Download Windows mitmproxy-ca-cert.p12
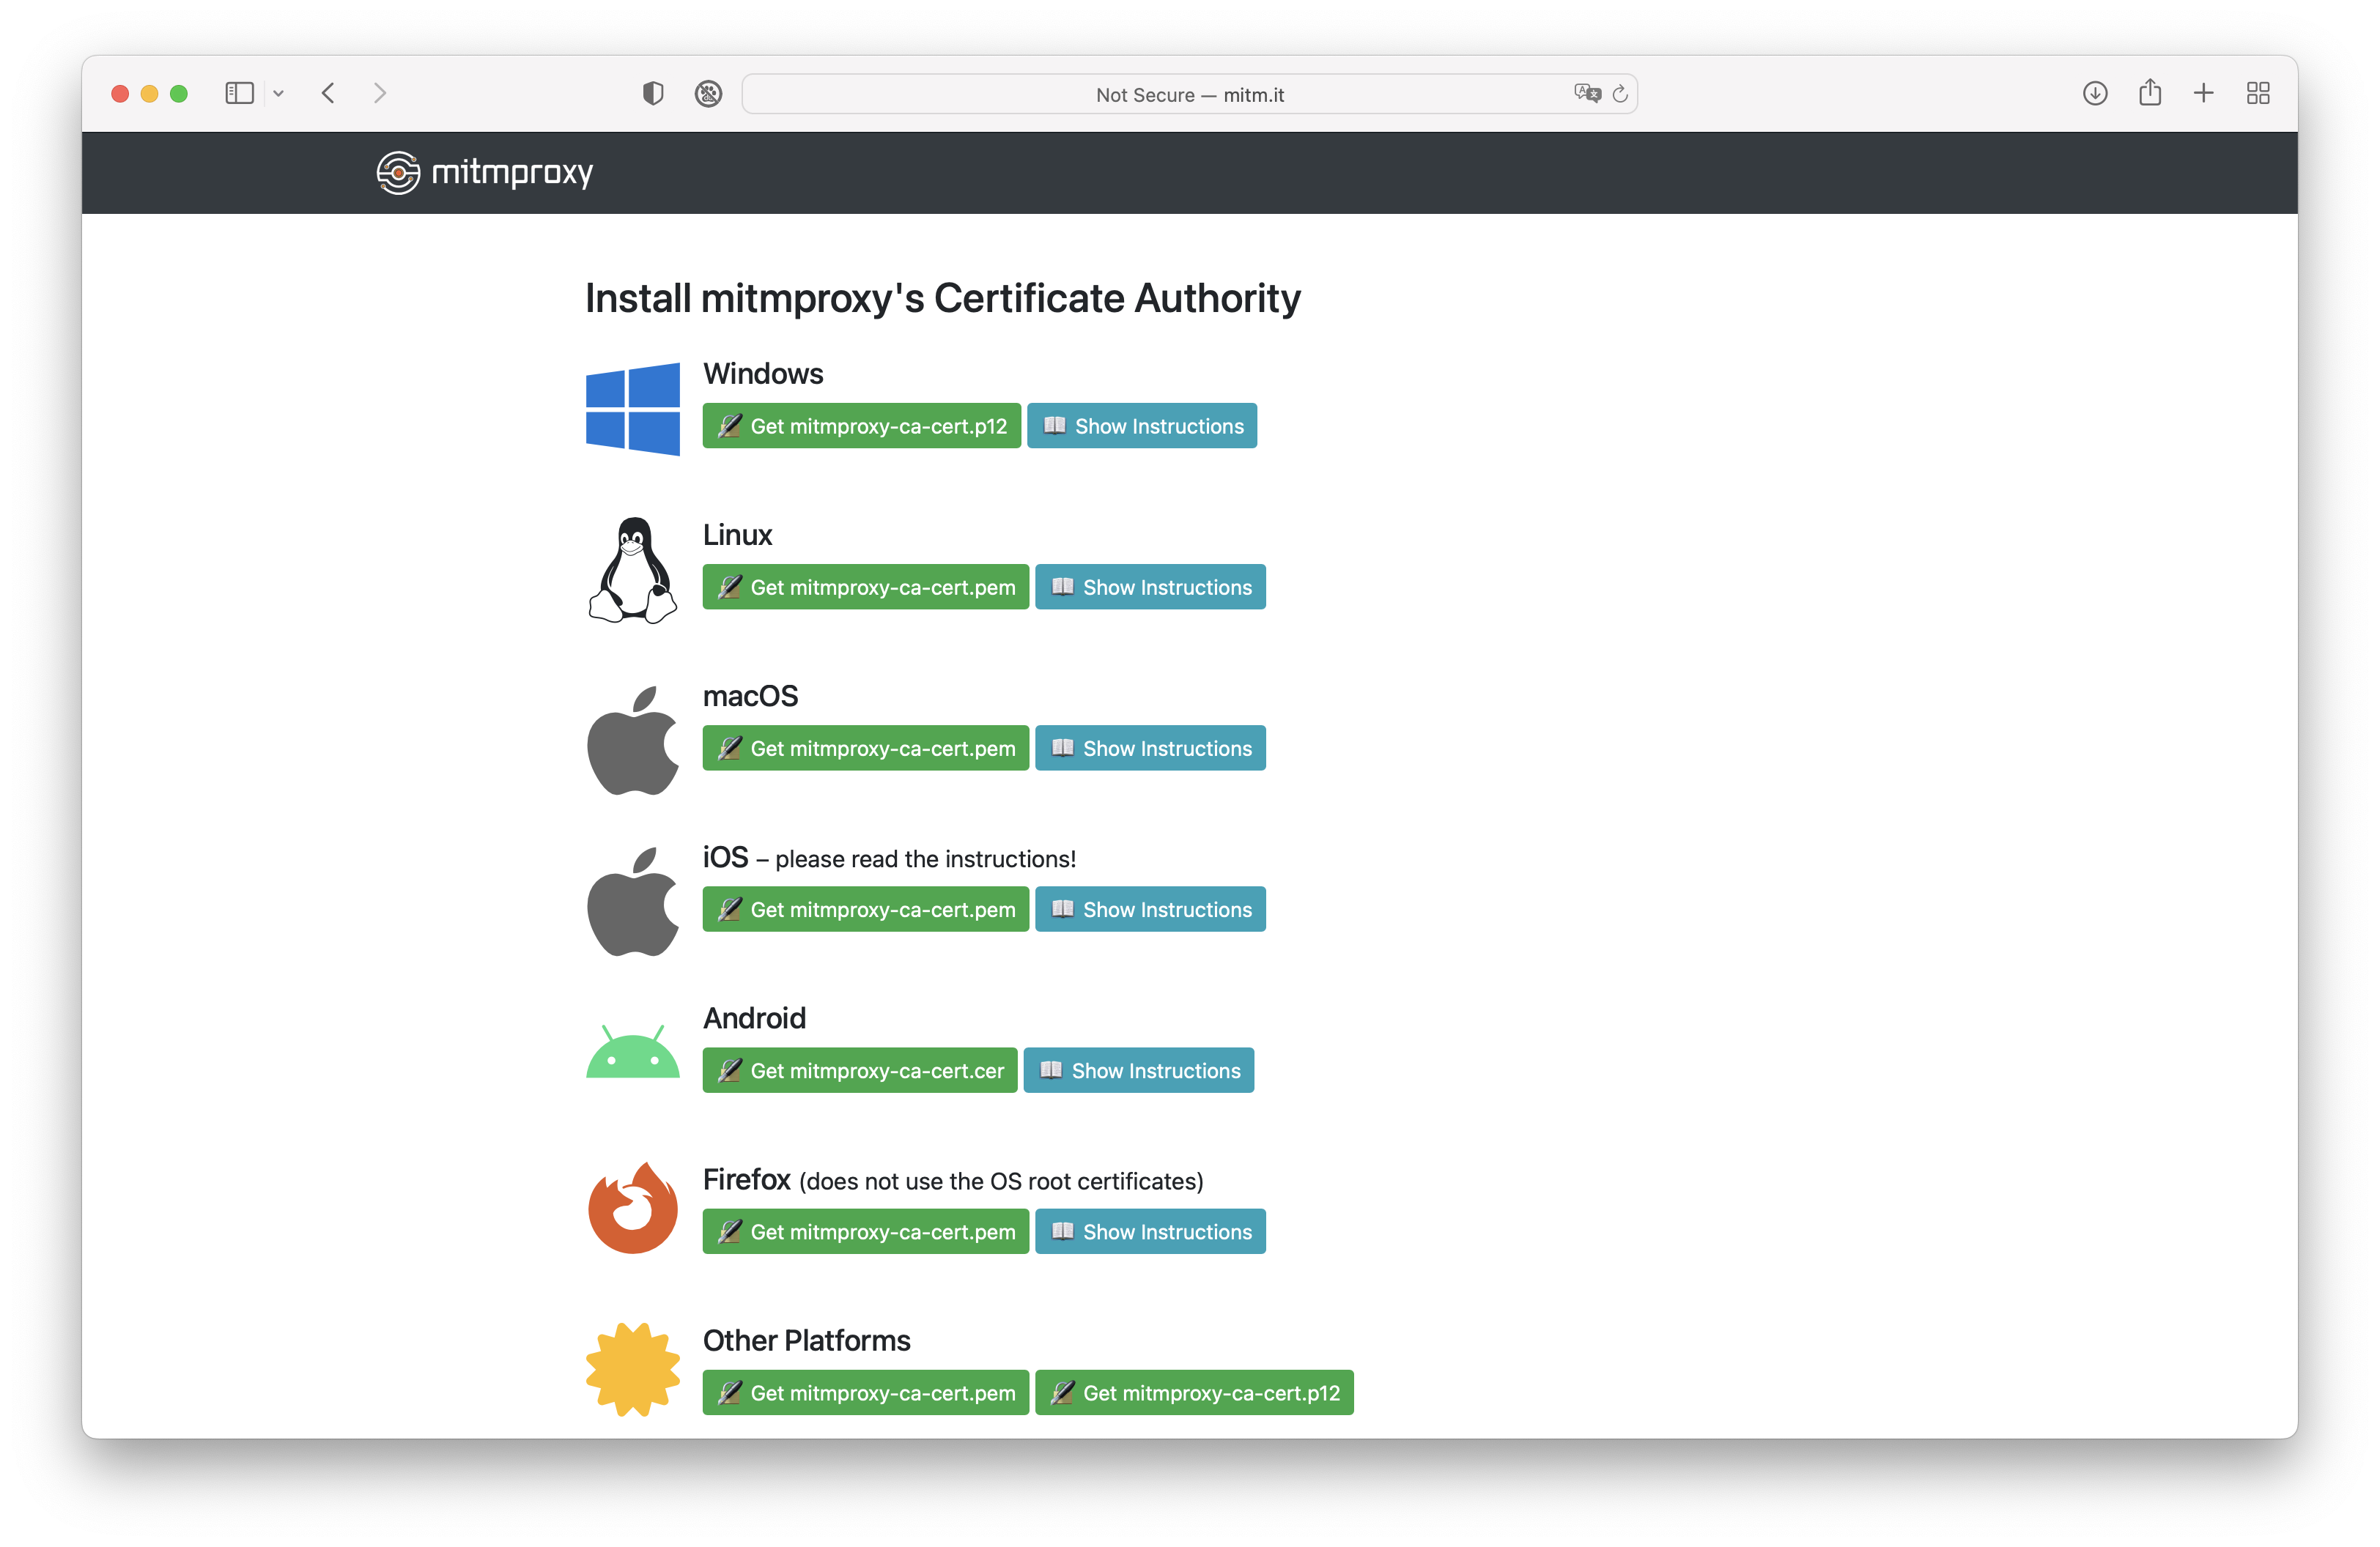This screenshot has height=1547, width=2380. [x=861, y=426]
